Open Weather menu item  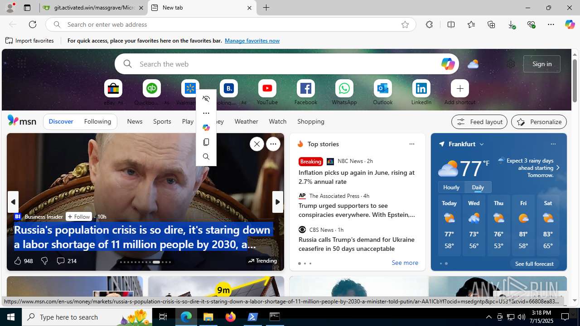[x=246, y=121]
